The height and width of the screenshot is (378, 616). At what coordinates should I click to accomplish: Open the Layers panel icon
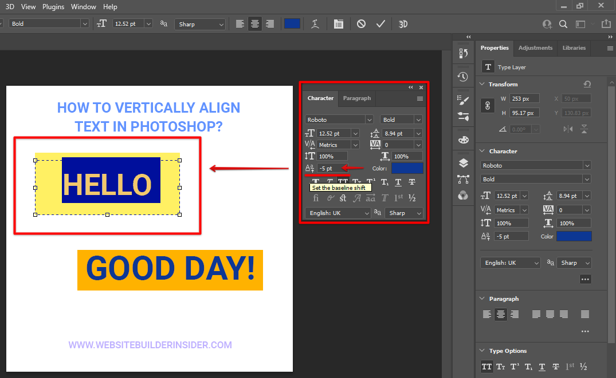[x=463, y=164]
